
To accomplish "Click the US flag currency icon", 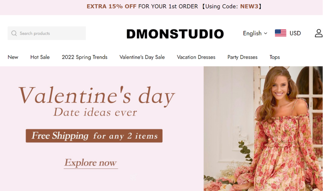I will coord(281,33).
